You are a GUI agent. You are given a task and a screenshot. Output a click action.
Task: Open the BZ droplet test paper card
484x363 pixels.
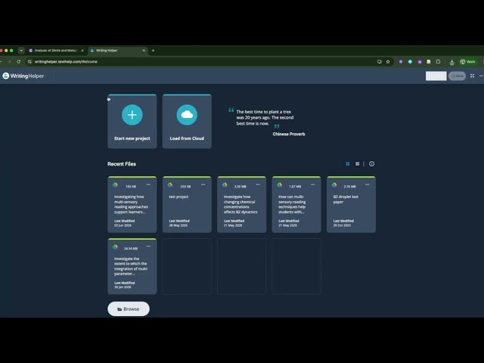[x=351, y=204]
